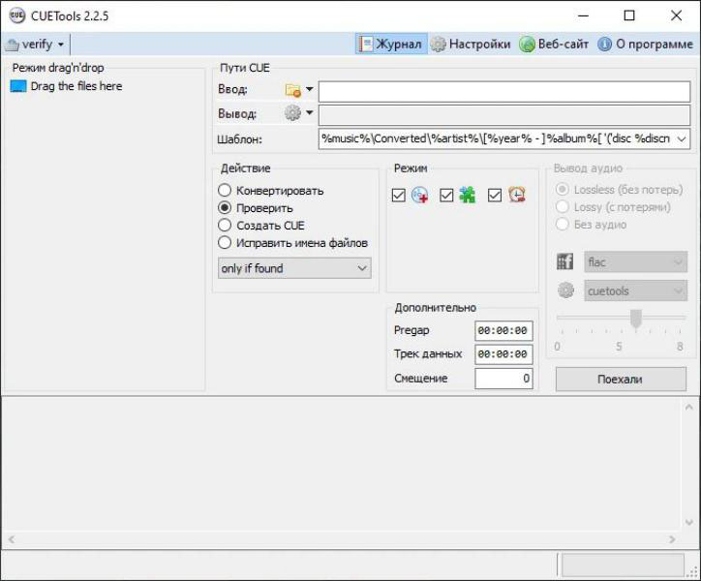
Task: Toggle the puzzle plugin mode checkbox
Action: [x=446, y=196]
